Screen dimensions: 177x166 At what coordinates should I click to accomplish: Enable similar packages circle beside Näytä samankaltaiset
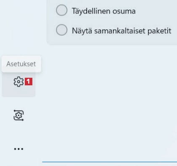61,30
